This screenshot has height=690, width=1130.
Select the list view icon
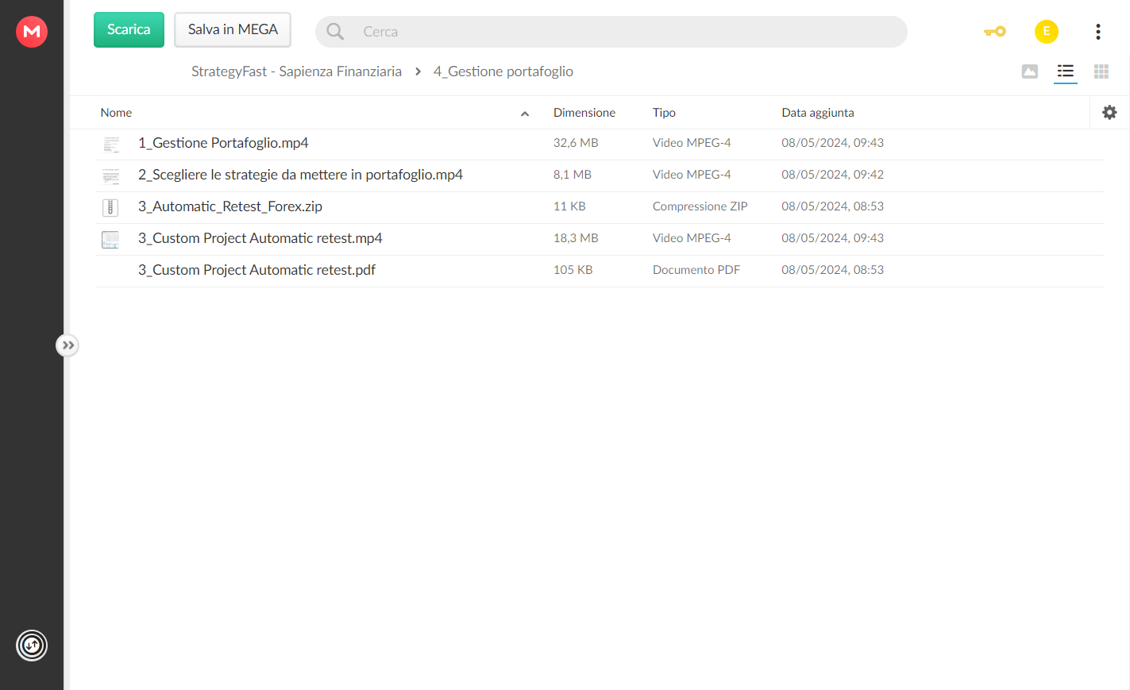1066,71
